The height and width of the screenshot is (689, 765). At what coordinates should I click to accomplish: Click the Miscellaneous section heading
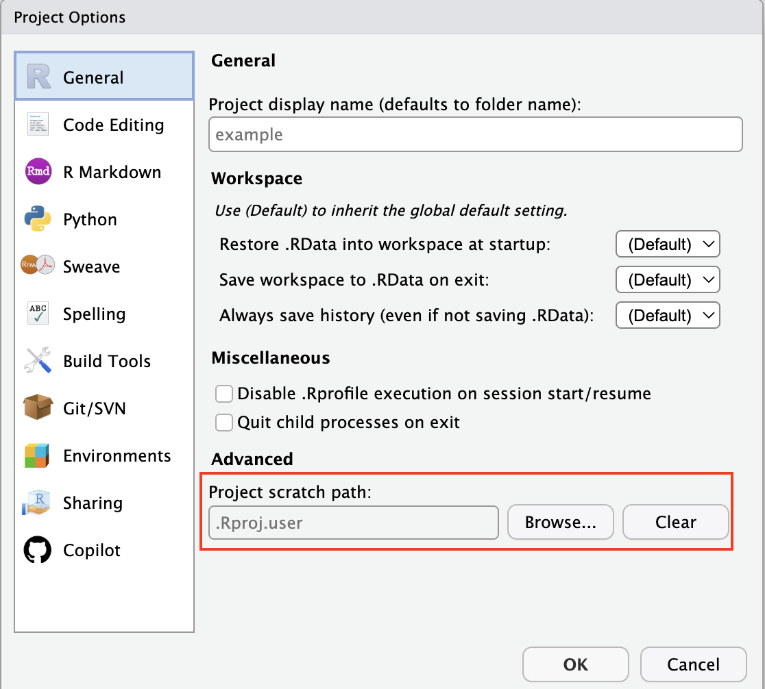coord(271,358)
